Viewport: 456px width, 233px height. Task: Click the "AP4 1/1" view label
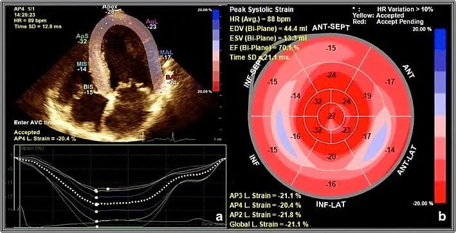[x=24, y=9]
